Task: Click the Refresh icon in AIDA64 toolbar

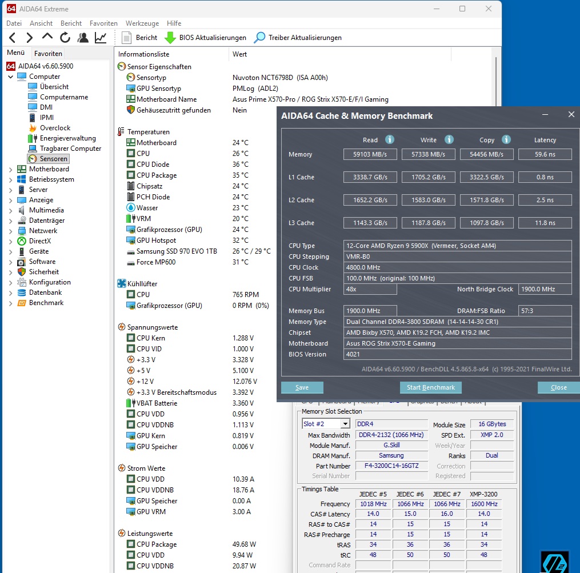Action: pos(65,37)
